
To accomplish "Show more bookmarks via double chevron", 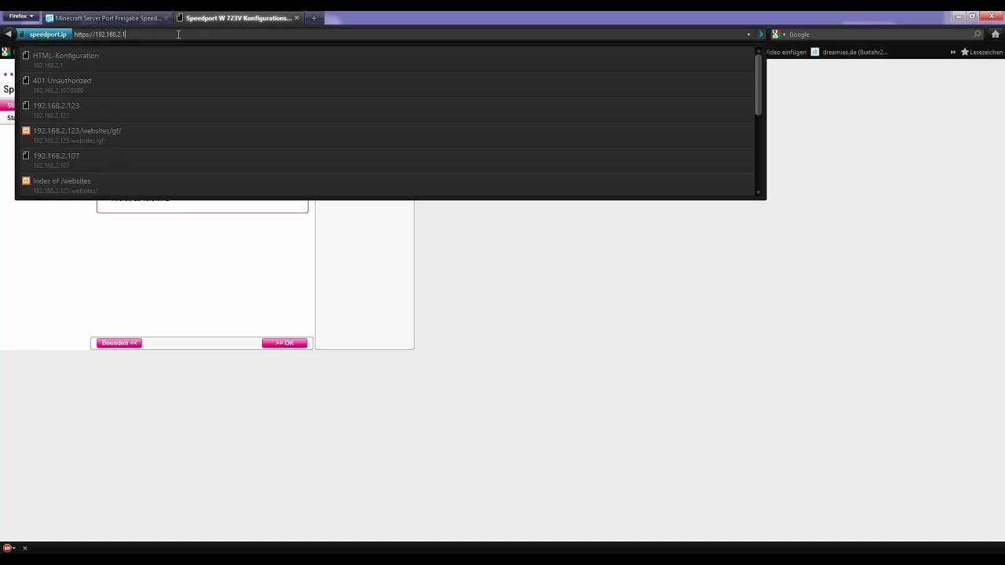I will [x=953, y=52].
